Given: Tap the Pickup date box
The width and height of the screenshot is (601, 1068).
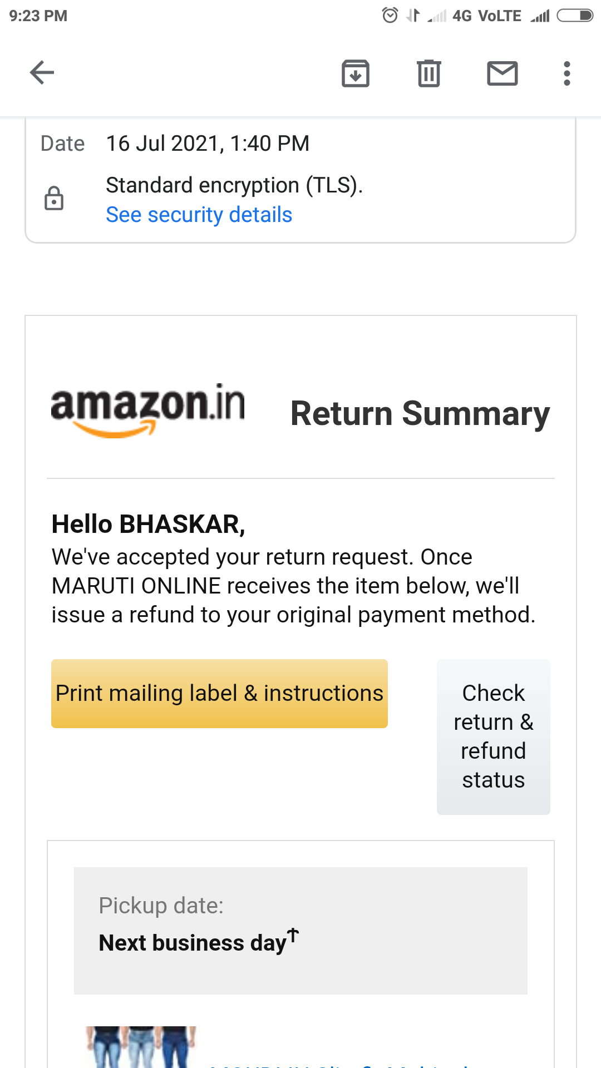Looking at the screenshot, I should [x=300, y=930].
